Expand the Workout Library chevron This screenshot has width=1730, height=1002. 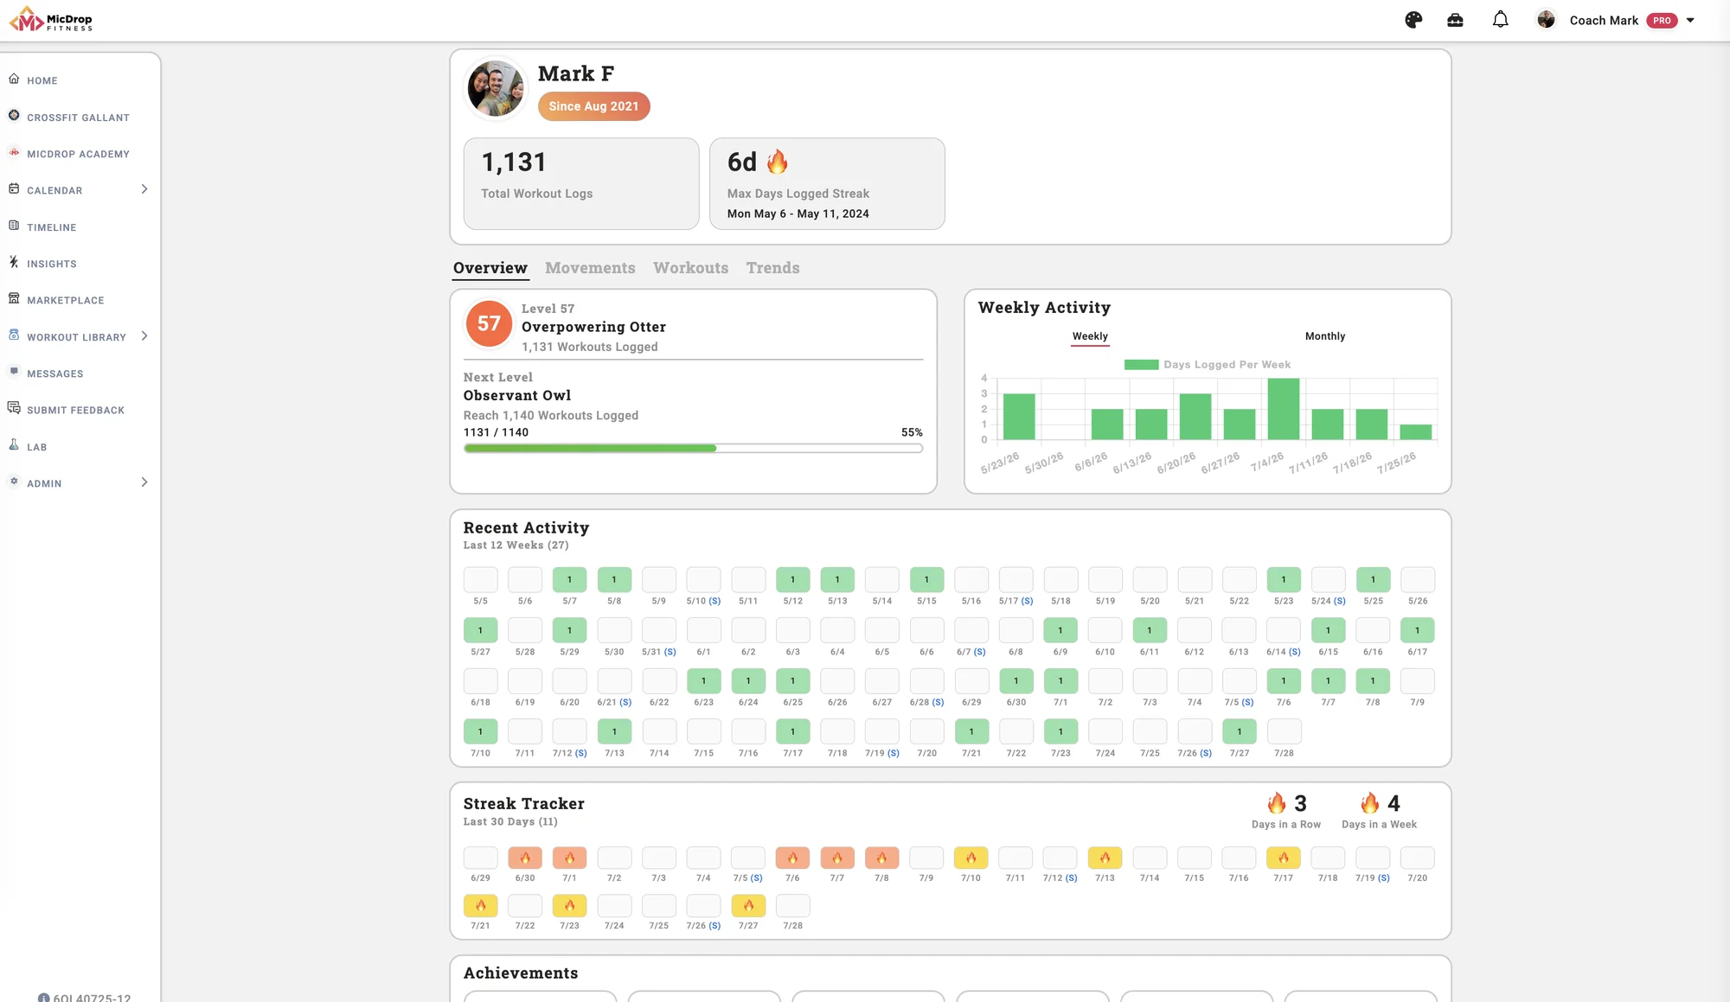(144, 336)
